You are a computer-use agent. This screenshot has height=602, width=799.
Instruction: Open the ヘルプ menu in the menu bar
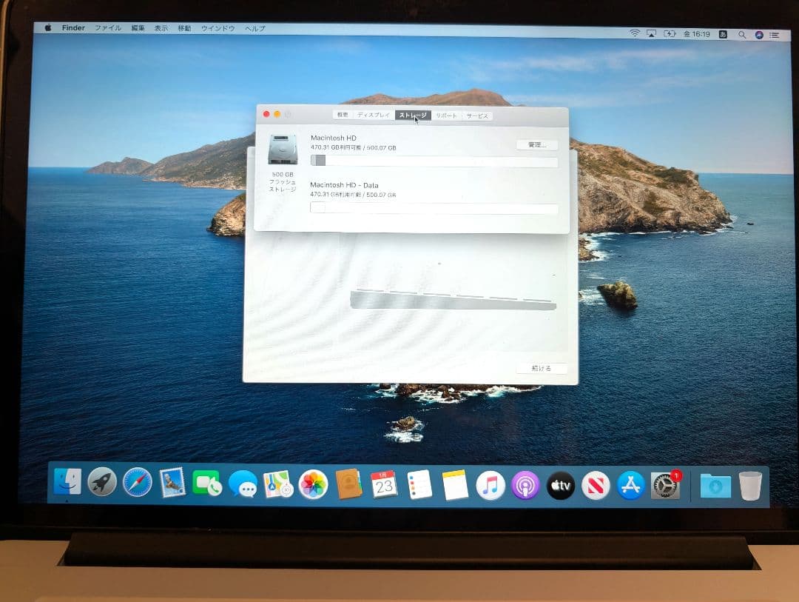tap(254, 27)
